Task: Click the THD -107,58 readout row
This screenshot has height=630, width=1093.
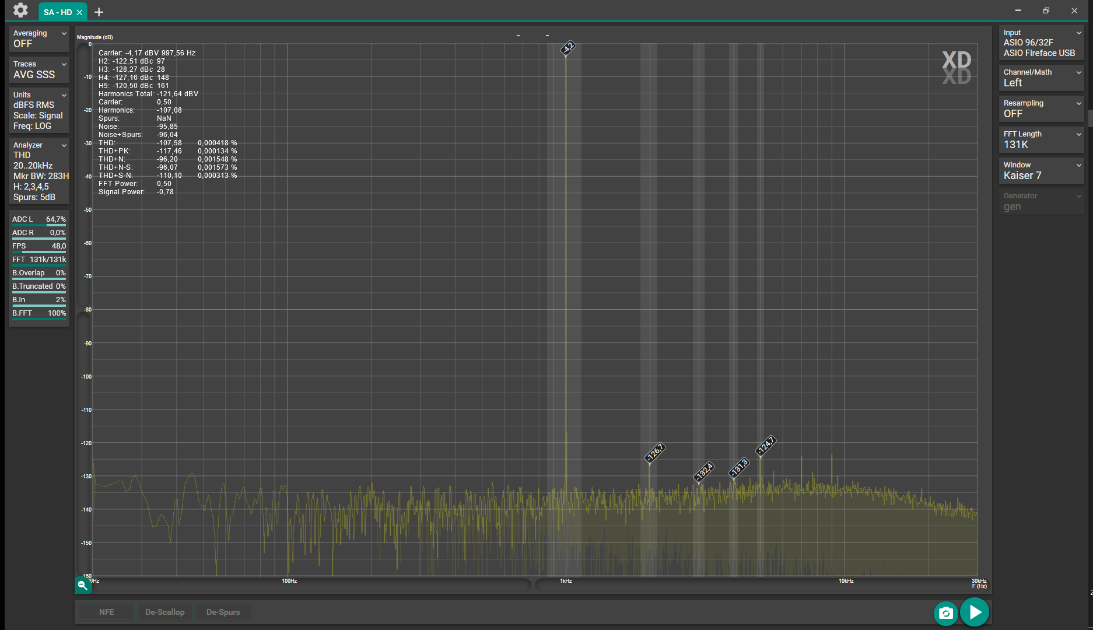Action: click(x=168, y=143)
